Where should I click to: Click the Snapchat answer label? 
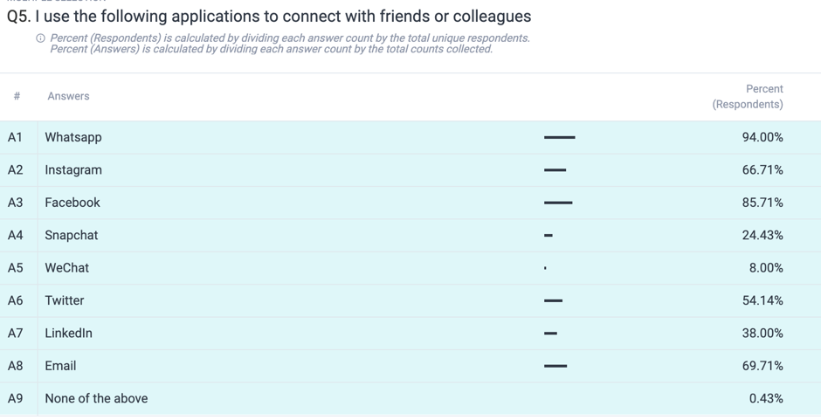pos(72,235)
